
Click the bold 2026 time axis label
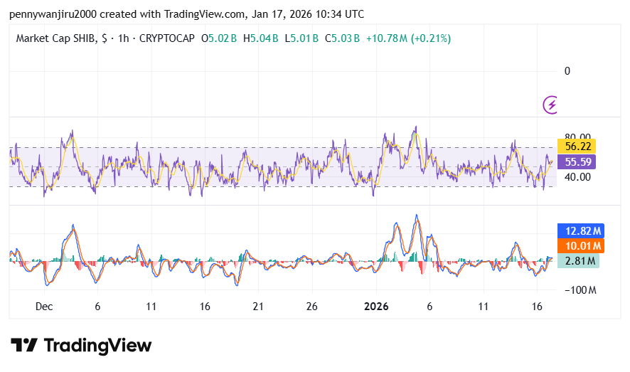(376, 307)
